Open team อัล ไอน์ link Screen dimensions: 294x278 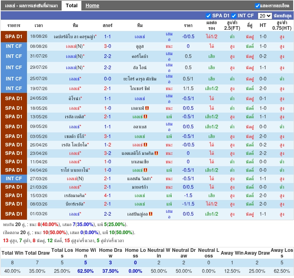pyautogui.click(x=140, y=68)
